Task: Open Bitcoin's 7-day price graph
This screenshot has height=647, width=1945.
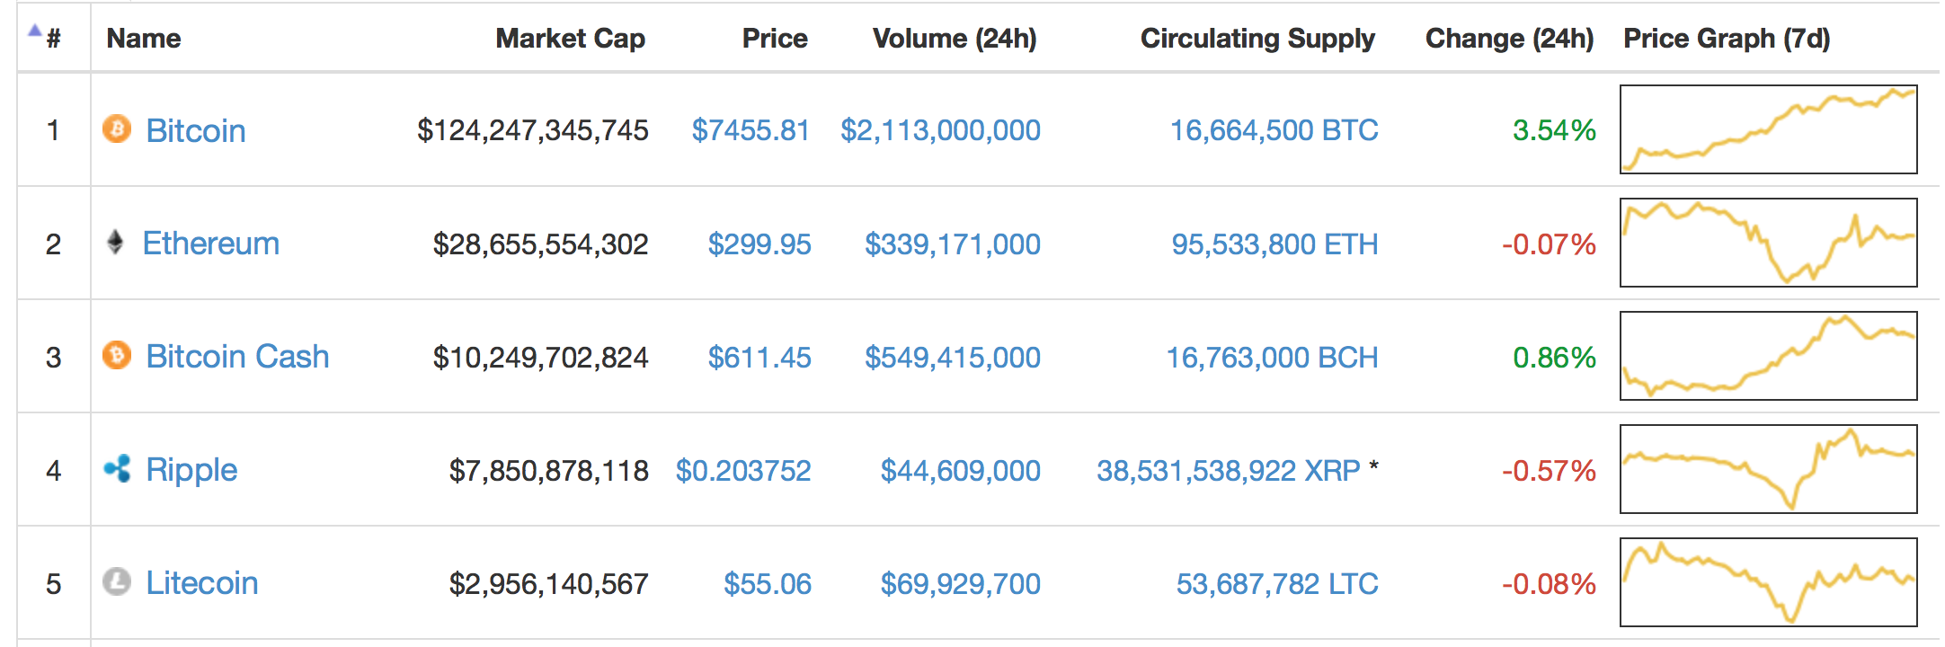Action: (1768, 129)
